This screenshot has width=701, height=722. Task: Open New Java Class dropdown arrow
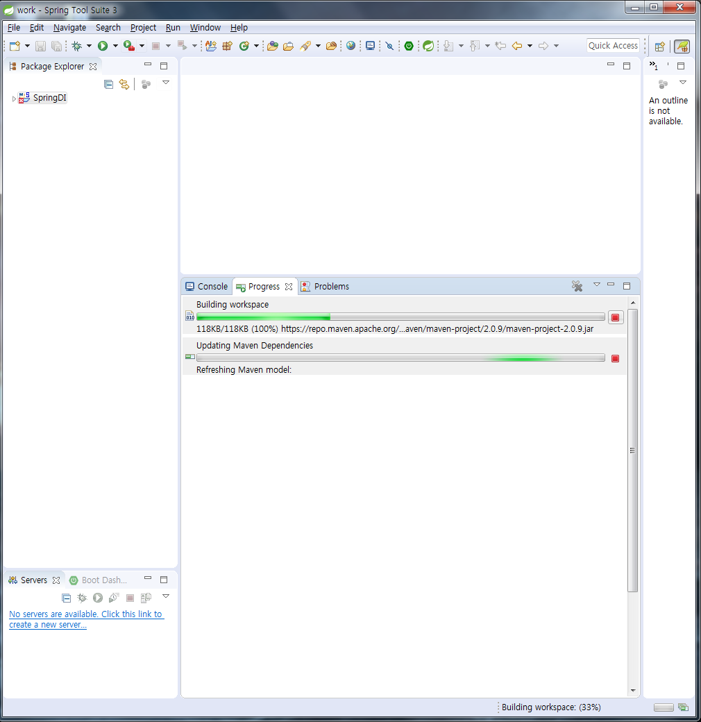[256, 46]
